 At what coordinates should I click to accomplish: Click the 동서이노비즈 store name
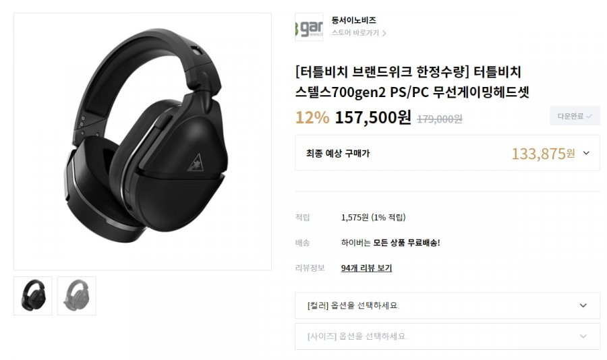(353, 20)
